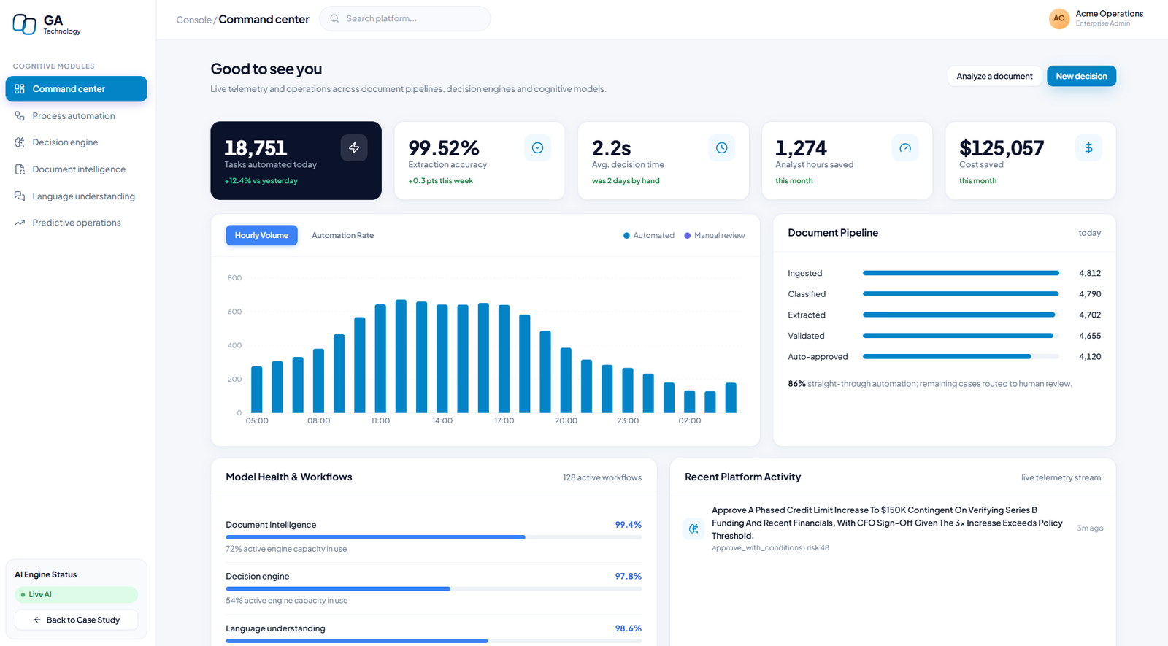The height and width of the screenshot is (646, 1168).
Task: Select Command center in sidebar
Action: (76, 89)
